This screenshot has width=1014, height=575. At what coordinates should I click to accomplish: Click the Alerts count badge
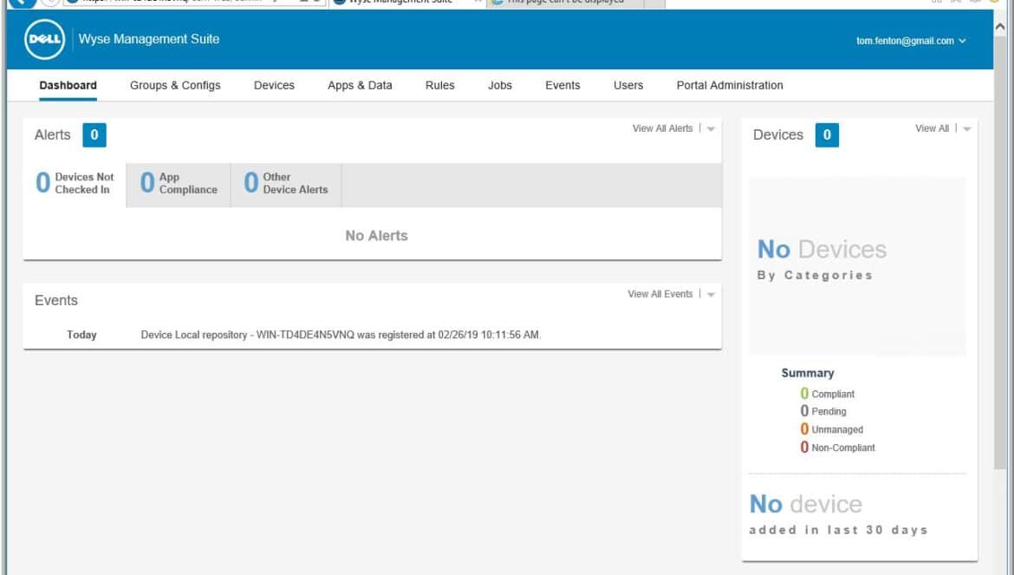pyautogui.click(x=94, y=135)
